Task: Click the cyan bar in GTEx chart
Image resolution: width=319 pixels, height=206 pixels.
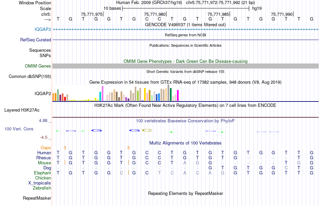Action: 100,96
